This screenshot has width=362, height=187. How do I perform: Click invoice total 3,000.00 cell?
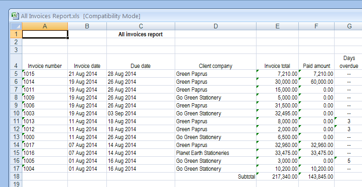pyautogui.click(x=277, y=160)
